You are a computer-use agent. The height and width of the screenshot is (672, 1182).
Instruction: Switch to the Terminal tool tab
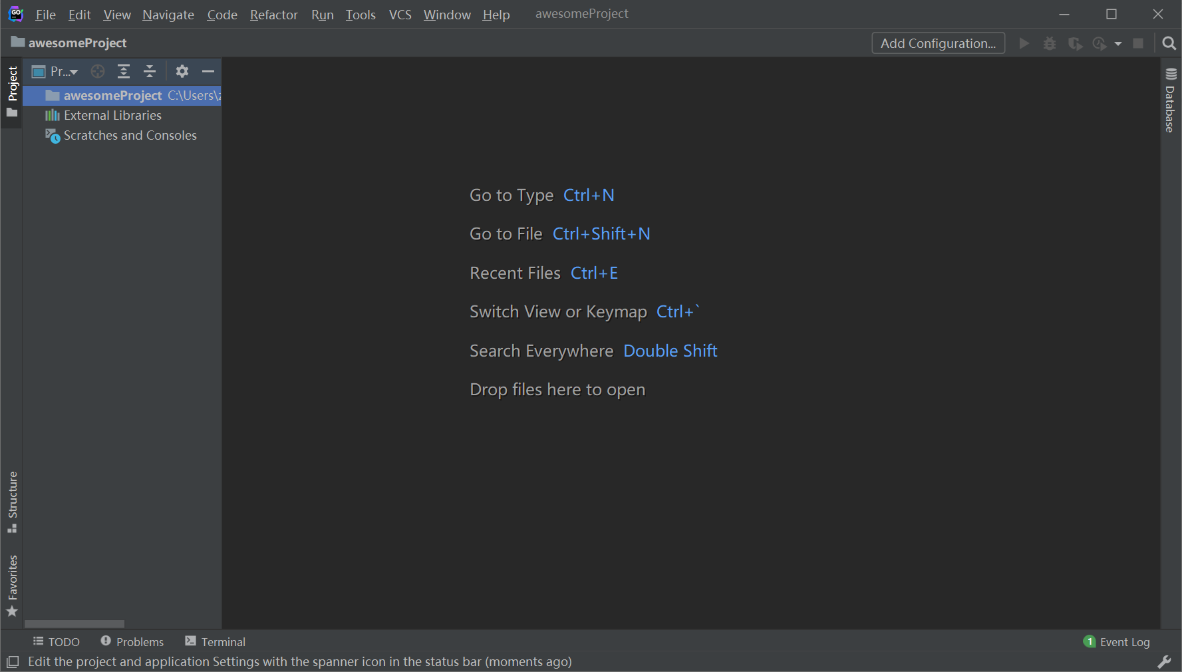click(x=216, y=641)
